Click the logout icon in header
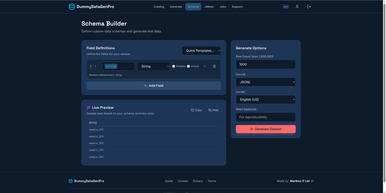Image resolution: width=386 pixels, height=193 pixels. [309, 7]
